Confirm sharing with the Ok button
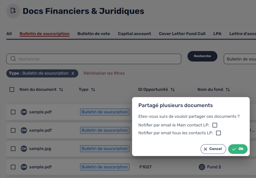 point(238,149)
